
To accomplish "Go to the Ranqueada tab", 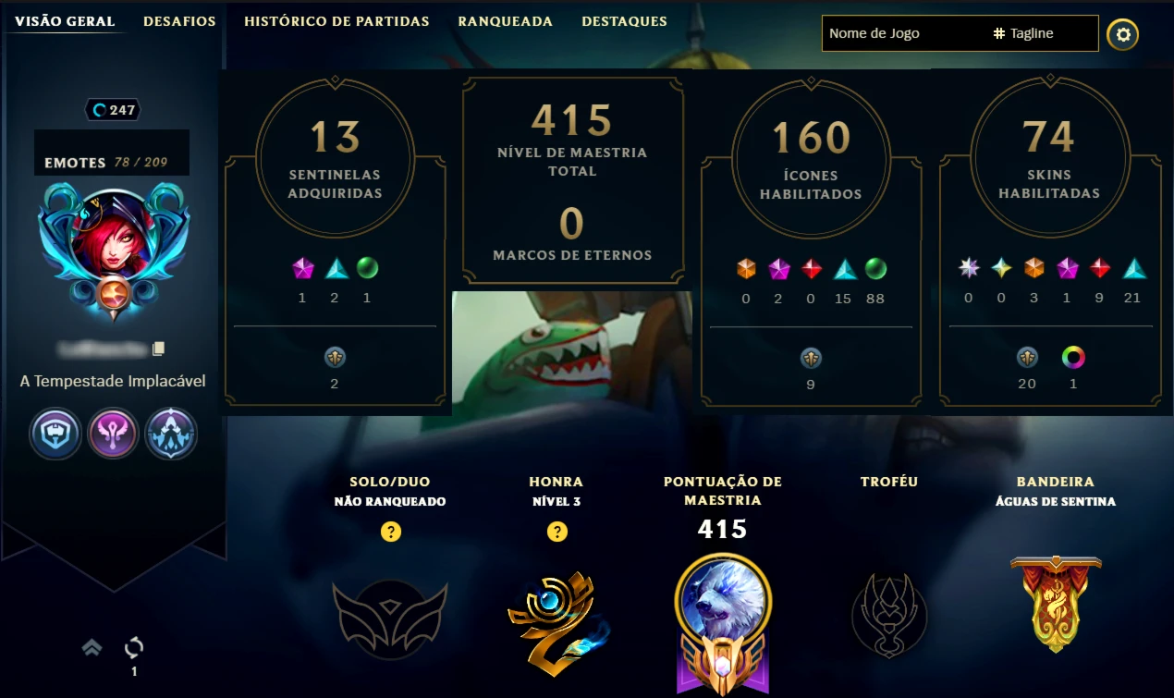I will coord(506,21).
